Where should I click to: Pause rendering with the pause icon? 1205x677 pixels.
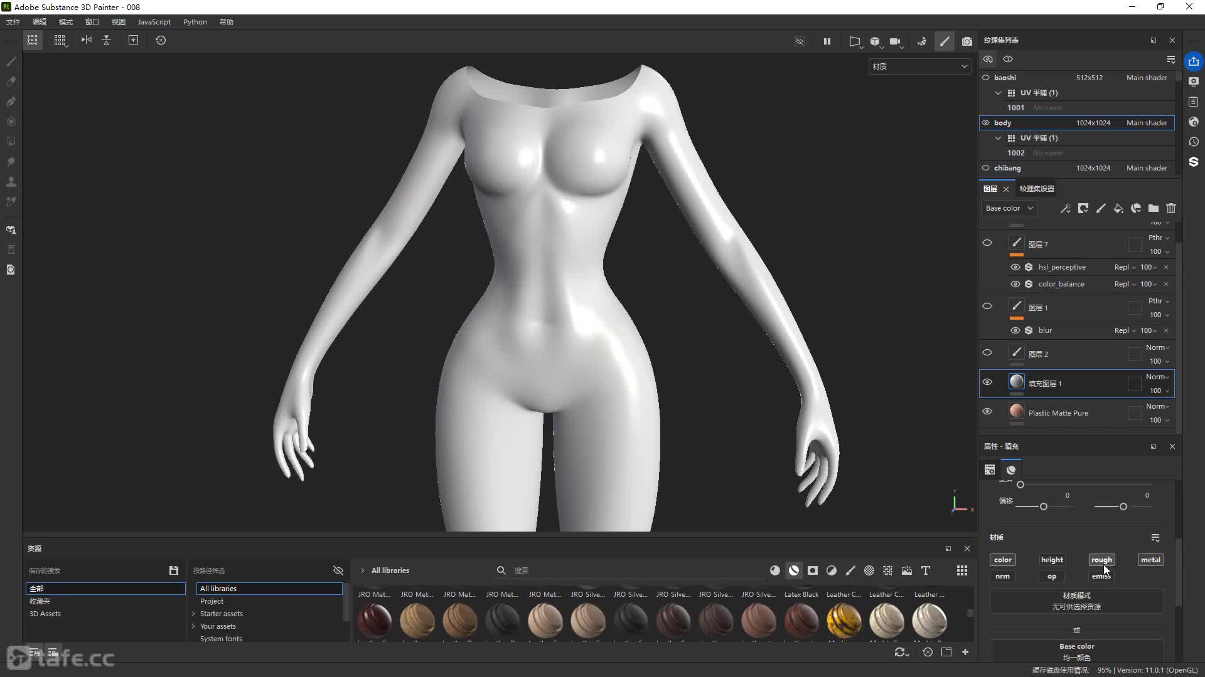click(x=827, y=41)
